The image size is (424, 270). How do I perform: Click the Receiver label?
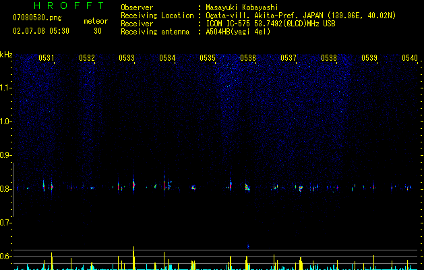click(x=137, y=24)
